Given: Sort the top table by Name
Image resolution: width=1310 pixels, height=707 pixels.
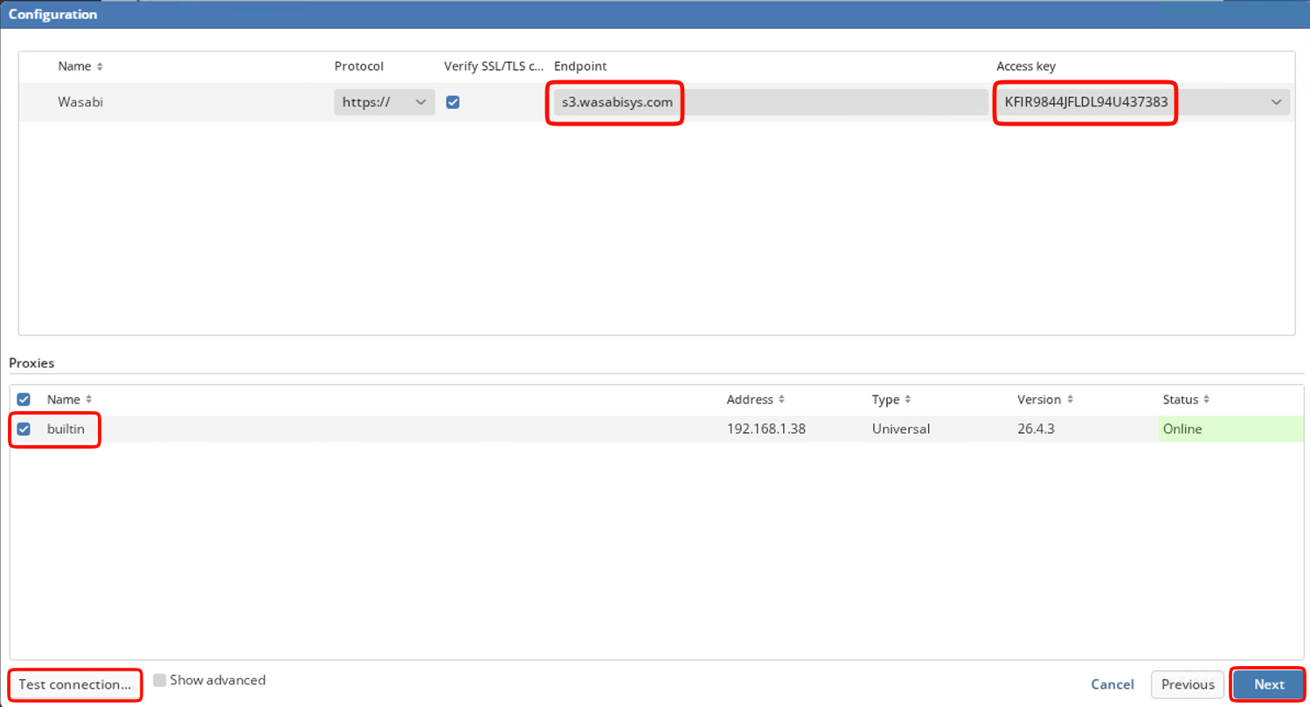Looking at the screenshot, I should click(x=80, y=66).
